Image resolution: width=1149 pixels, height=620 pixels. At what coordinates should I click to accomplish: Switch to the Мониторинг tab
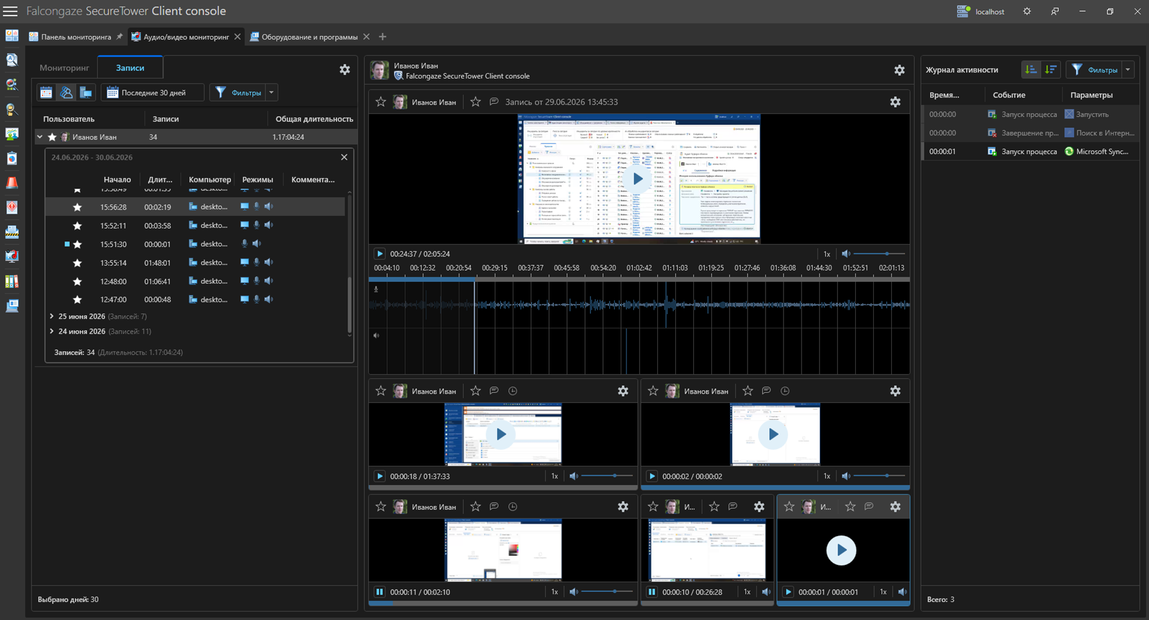pyautogui.click(x=64, y=68)
